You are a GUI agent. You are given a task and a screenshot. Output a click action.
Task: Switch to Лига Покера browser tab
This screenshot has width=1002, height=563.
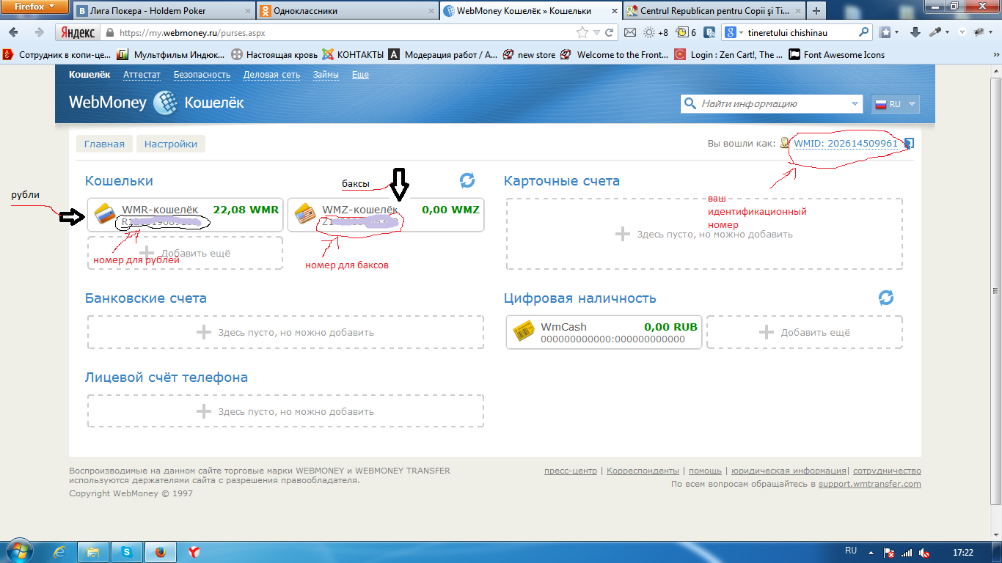pos(163,11)
